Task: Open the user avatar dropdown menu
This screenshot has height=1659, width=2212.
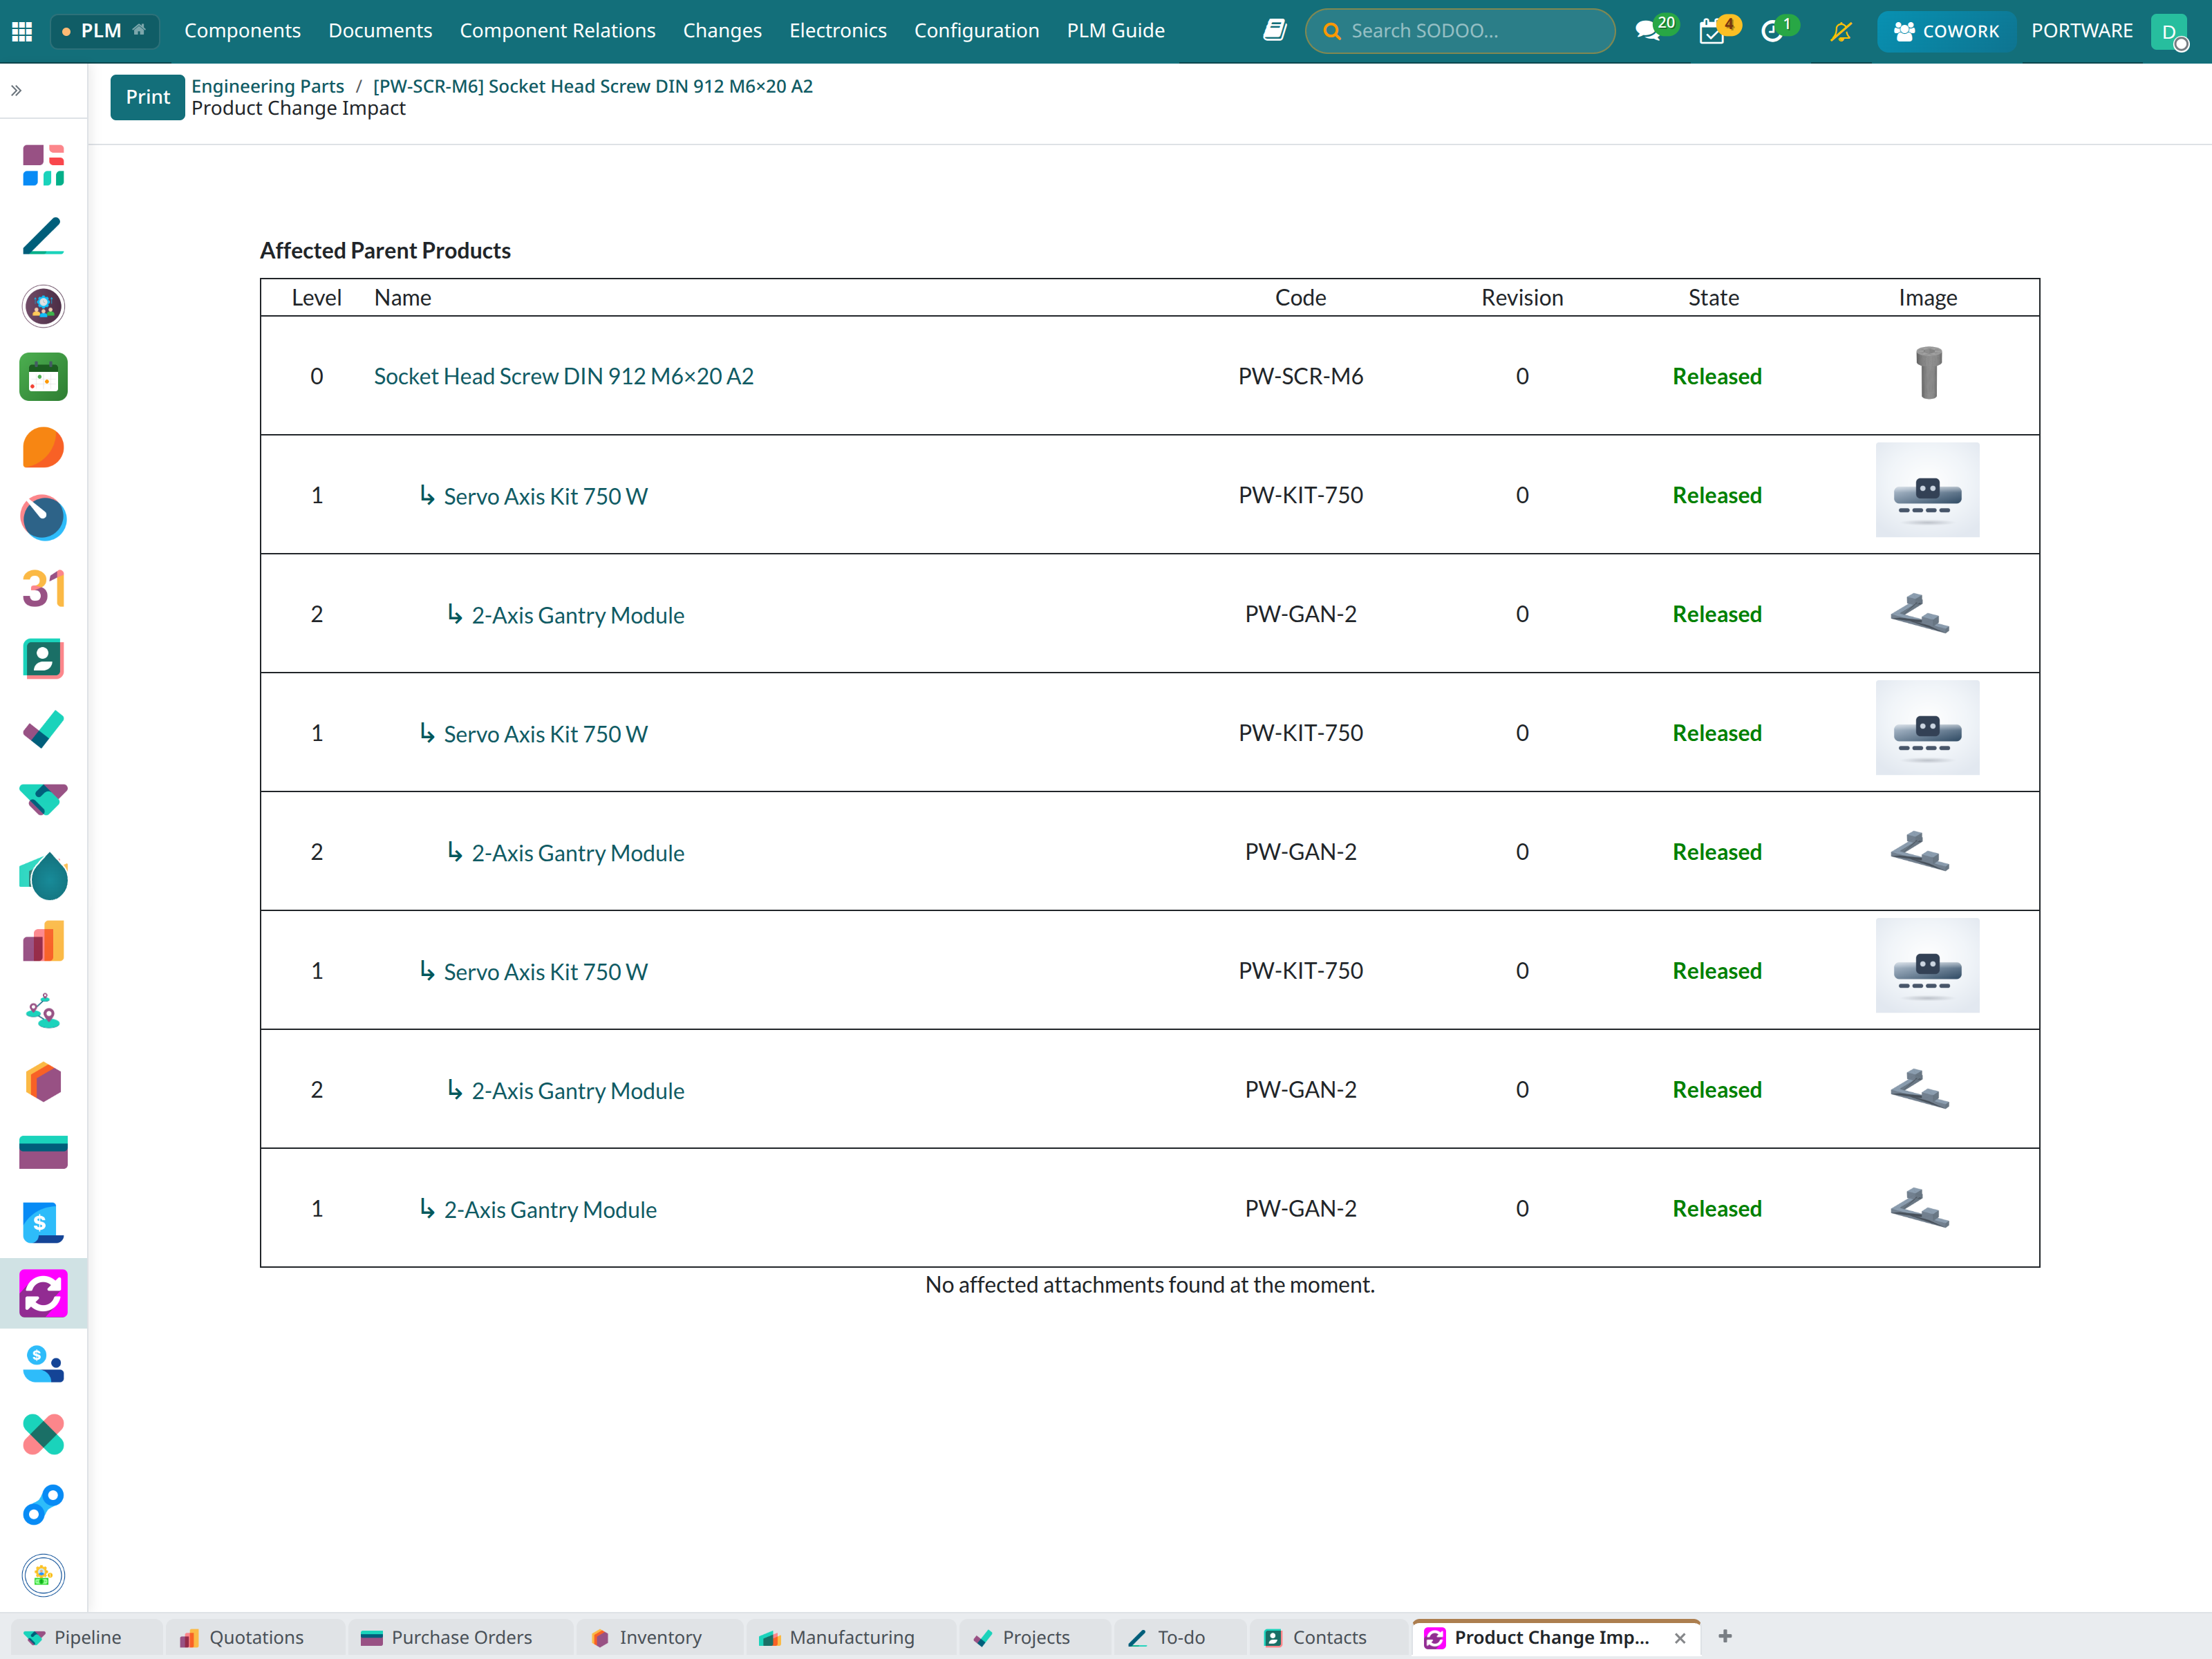Action: pyautogui.click(x=2168, y=31)
